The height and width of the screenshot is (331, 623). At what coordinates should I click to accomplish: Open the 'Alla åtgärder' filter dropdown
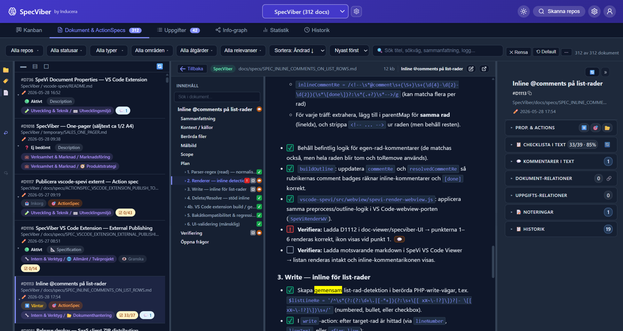pyautogui.click(x=197, y=51)
